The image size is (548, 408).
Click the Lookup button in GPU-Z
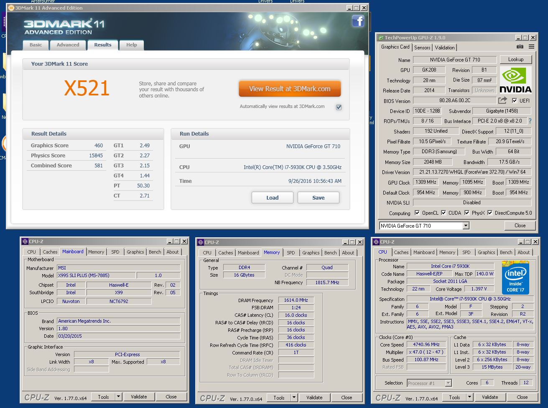(x=516, y=59)
